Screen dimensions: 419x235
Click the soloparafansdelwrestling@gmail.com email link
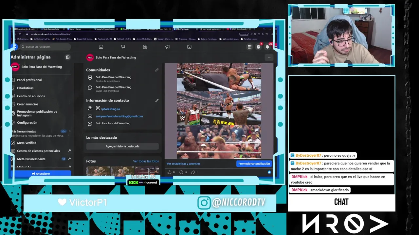[119, 116]
